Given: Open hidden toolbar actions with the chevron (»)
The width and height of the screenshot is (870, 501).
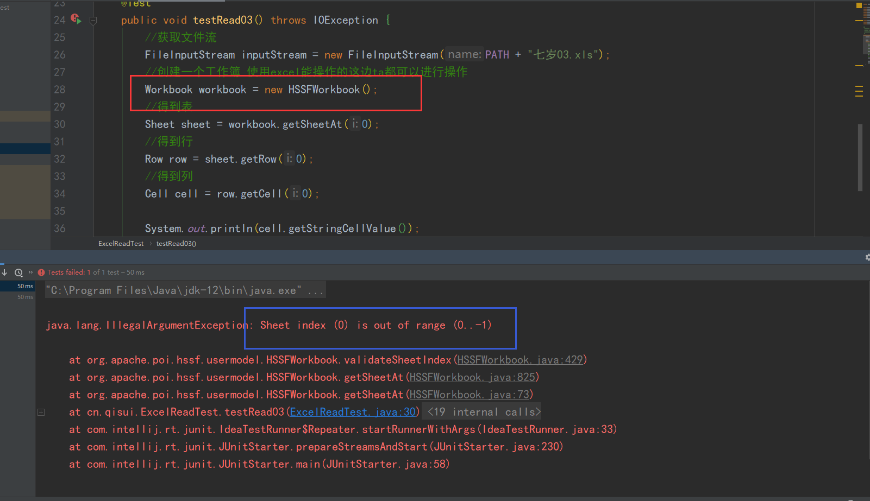Looking at the screenshot, I should tap(30, 272).
